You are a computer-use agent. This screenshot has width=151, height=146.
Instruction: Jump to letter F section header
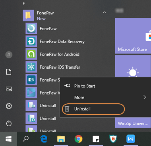point(24,4)
